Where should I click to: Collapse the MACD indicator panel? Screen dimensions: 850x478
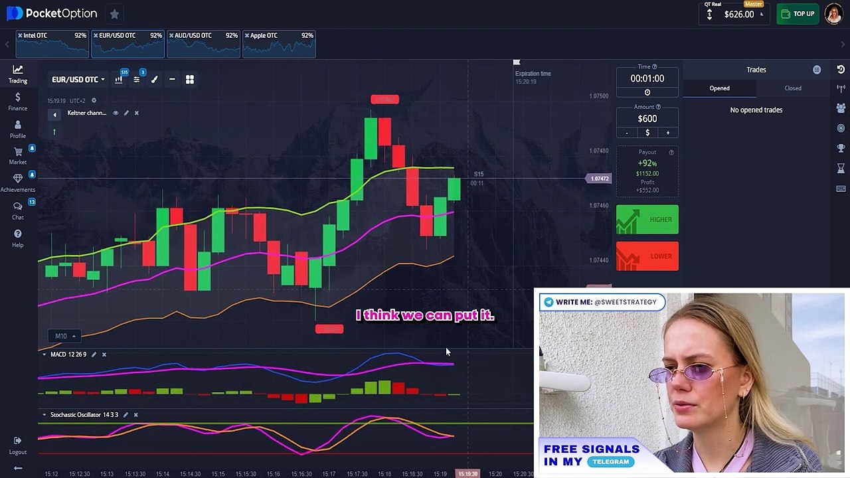[44, 355]
